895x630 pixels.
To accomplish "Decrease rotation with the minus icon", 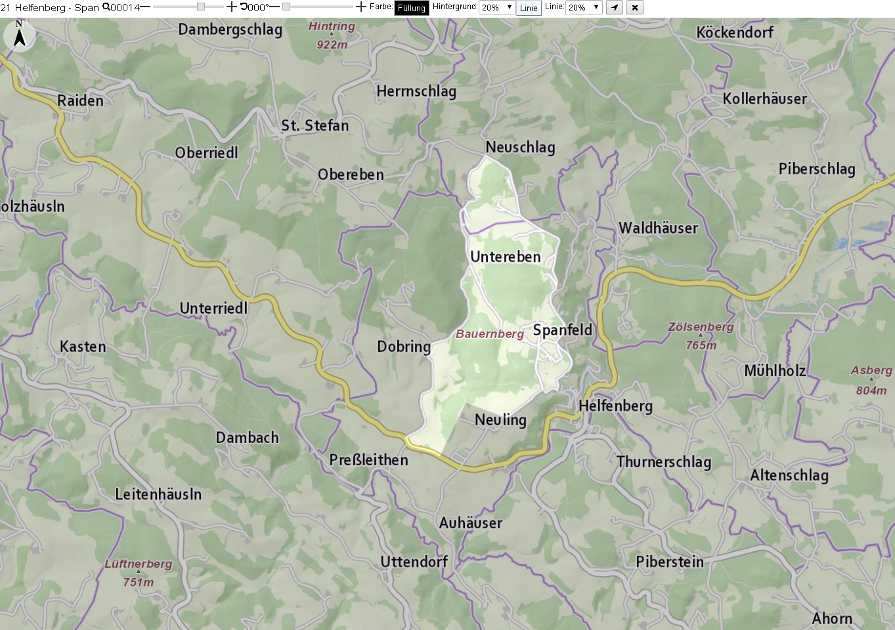I will pos(274,7).
